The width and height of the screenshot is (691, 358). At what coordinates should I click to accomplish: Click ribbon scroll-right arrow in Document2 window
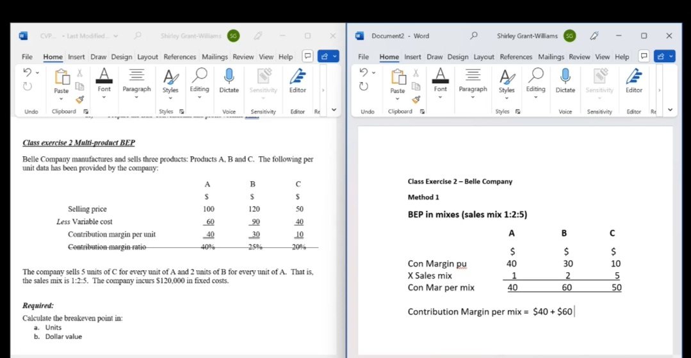click(659, 90)
